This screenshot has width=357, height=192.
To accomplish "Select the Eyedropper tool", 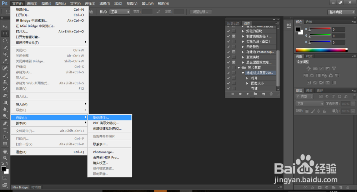I will (5, 61).
